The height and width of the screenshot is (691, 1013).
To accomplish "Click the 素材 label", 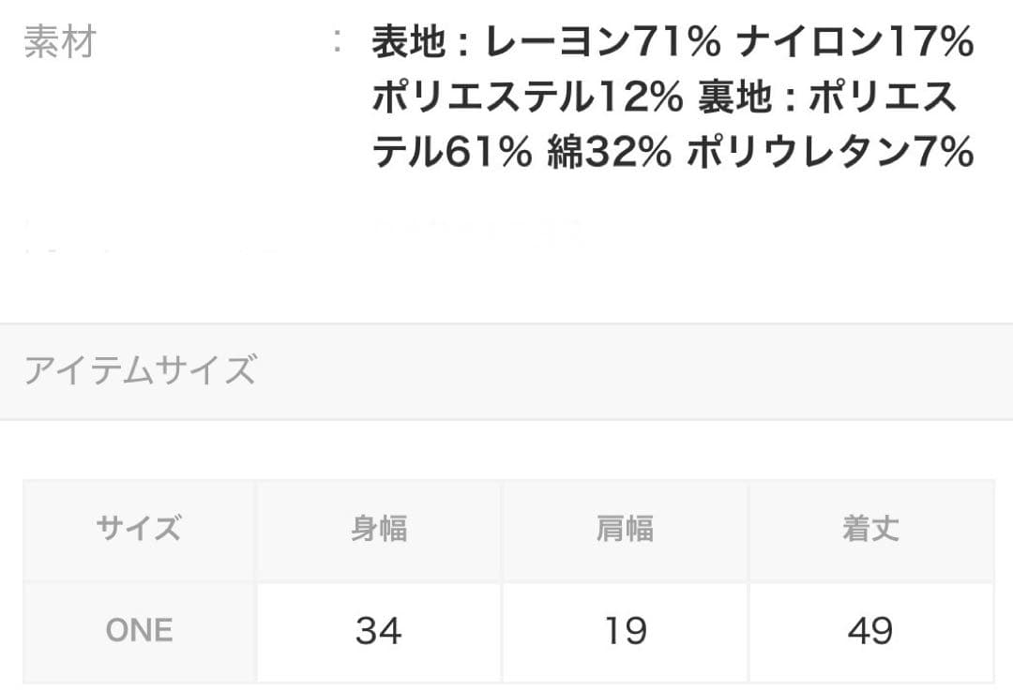I will point(60,43).
